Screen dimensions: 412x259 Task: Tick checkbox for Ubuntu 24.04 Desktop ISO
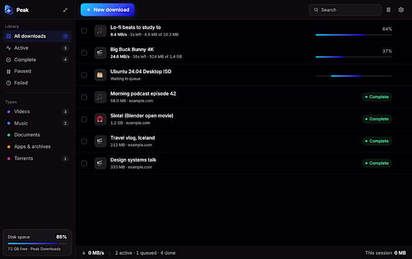tap(84, 75)
